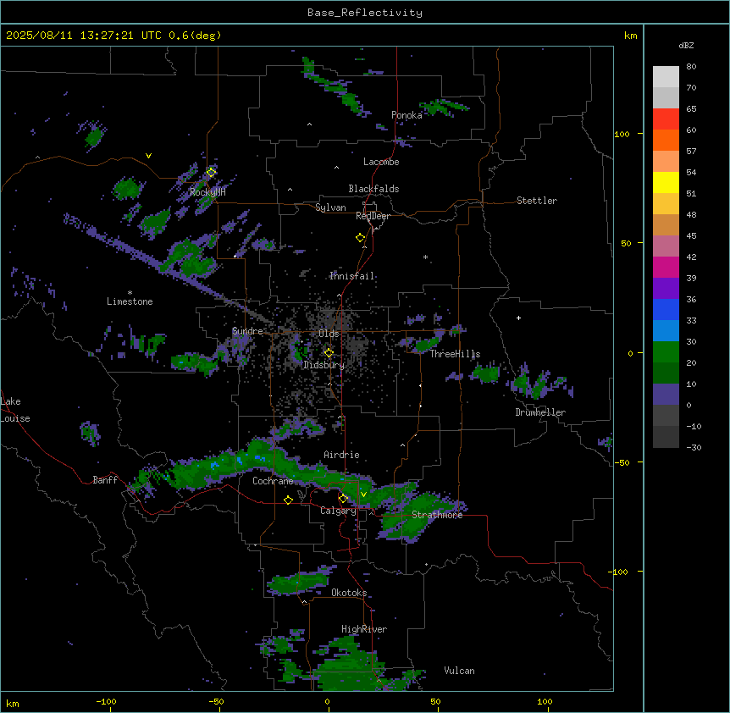Image resolution: width=730 pixels, height=713 pixels.
Task: Click the Strathmore label
Action: tap(437, 515)
